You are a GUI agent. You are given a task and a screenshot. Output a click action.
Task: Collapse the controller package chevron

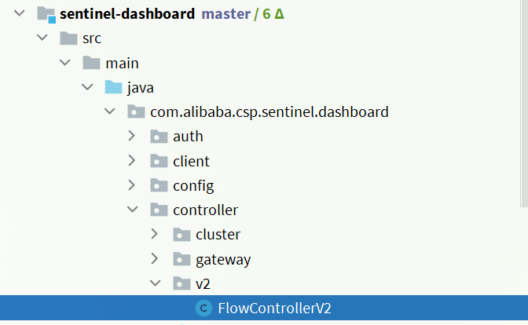click(x=133, y=210)
